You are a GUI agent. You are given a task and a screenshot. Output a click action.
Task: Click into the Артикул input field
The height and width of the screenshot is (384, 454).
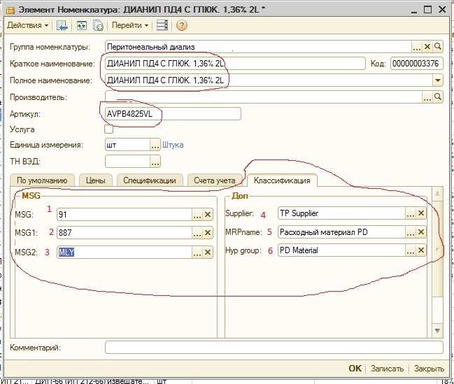pyautogui.click(x=172, y=114)
